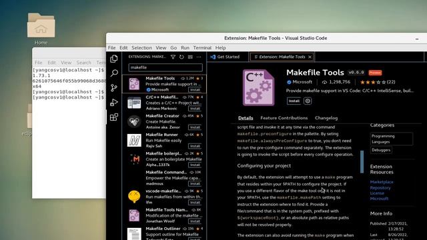Image resolution: width=427 pixels, height=240 pixels.
Task: Click the details page vertical scrollbar
Action: 362,161
